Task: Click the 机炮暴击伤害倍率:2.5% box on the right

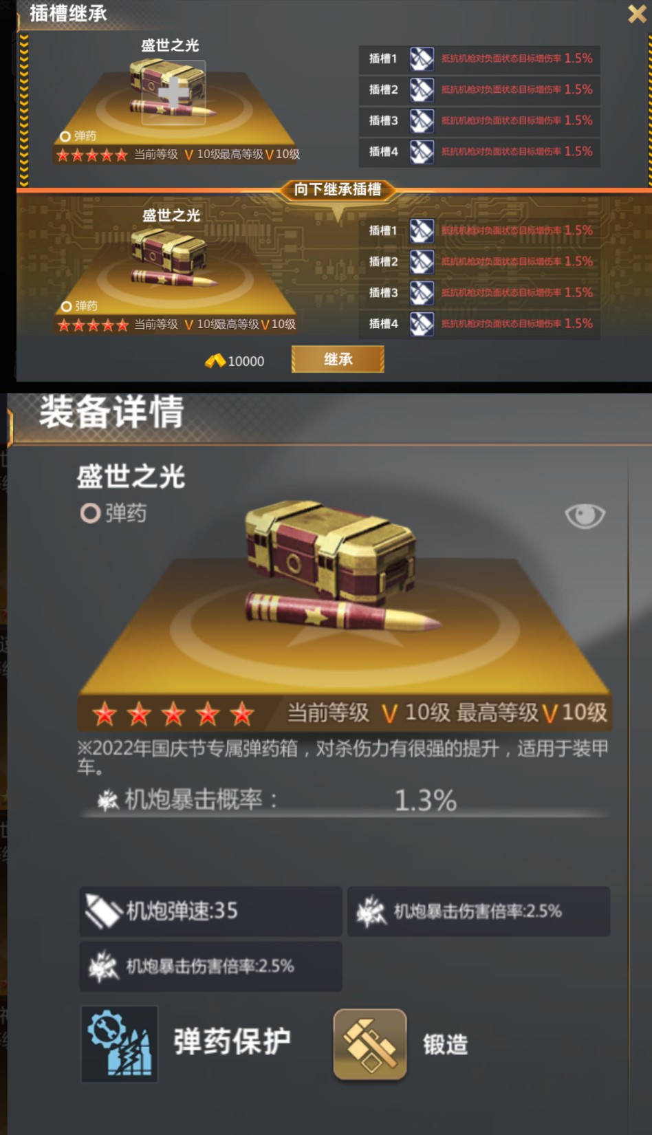Action: click(479, 911)
